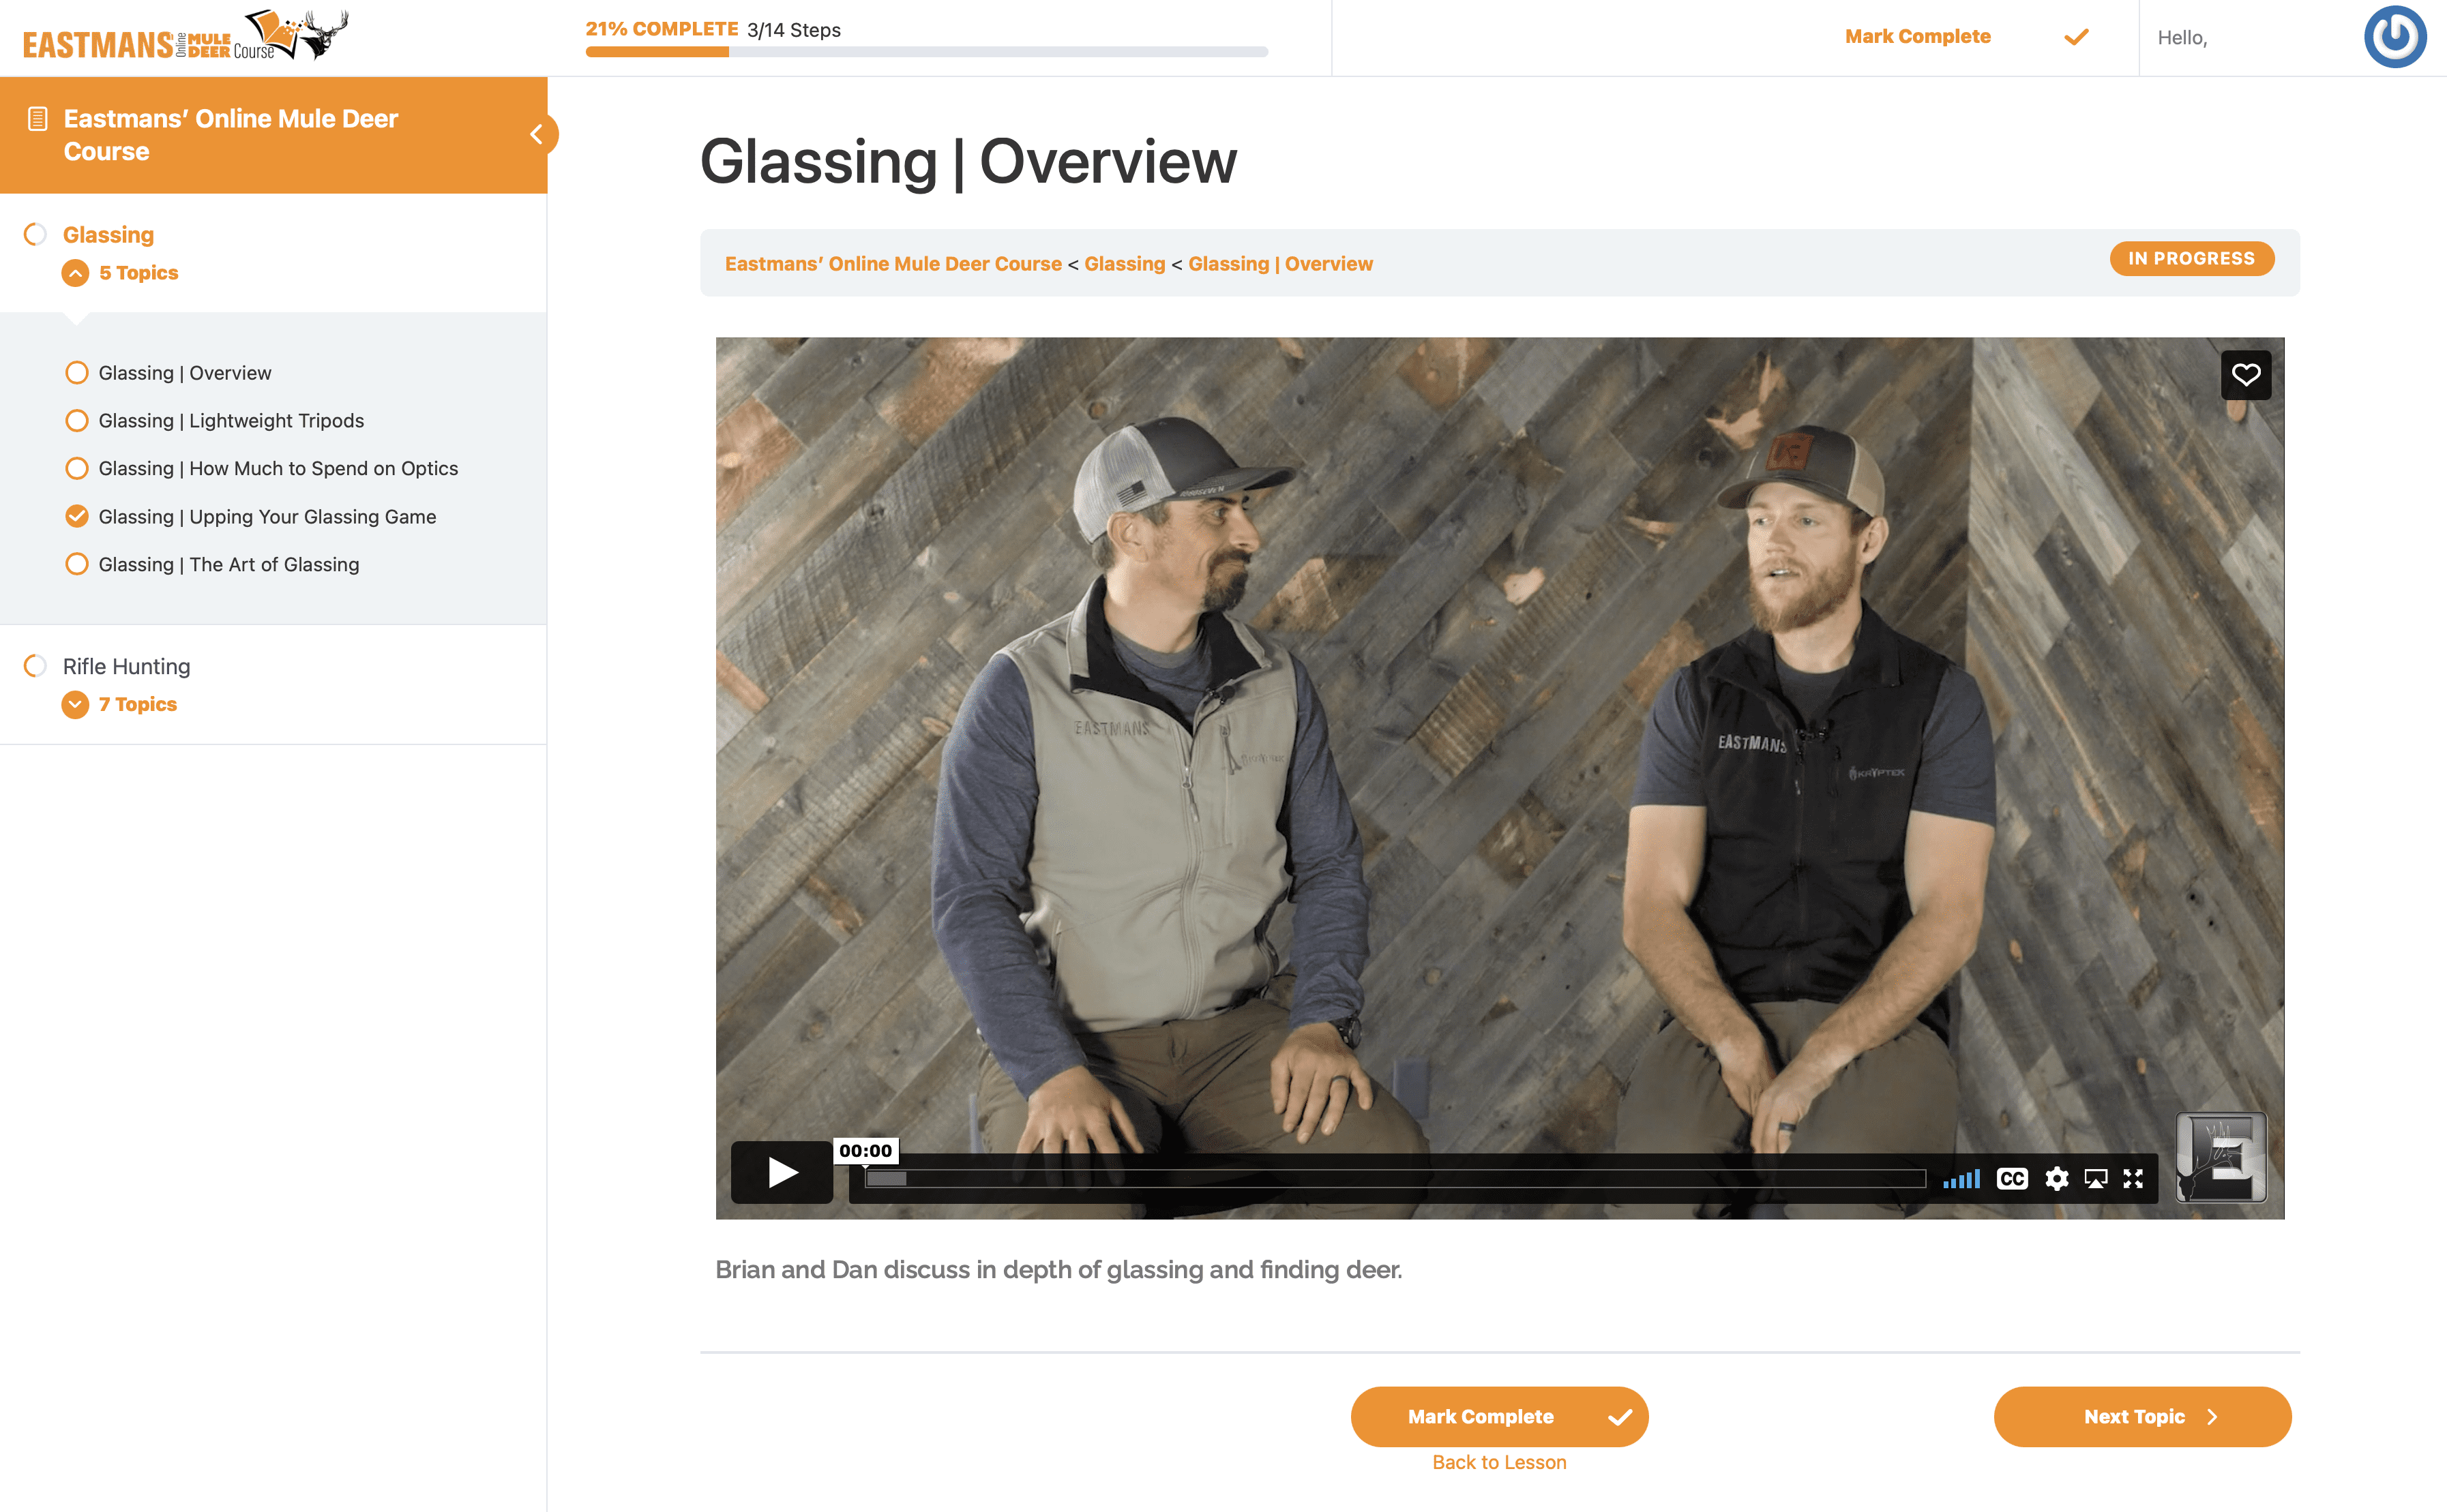The height and width of the screenshot is (1512, 2447).
Task: Expand the Rifle Hunting 7 Topics list
Action: [x=75, y=704]
